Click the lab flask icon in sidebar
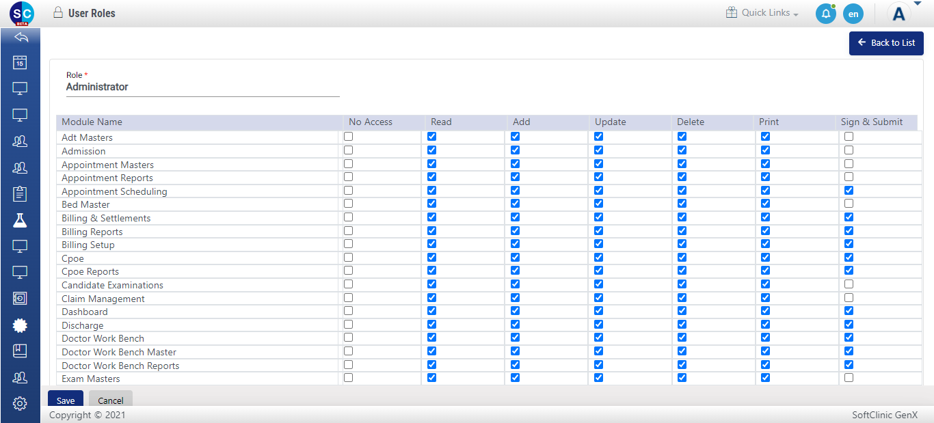This screenshot has width=934, height=423. (x=20, y=220)
